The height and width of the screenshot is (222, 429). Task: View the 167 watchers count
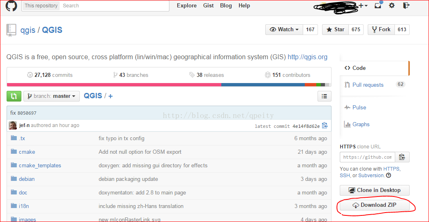click(310, 30)
